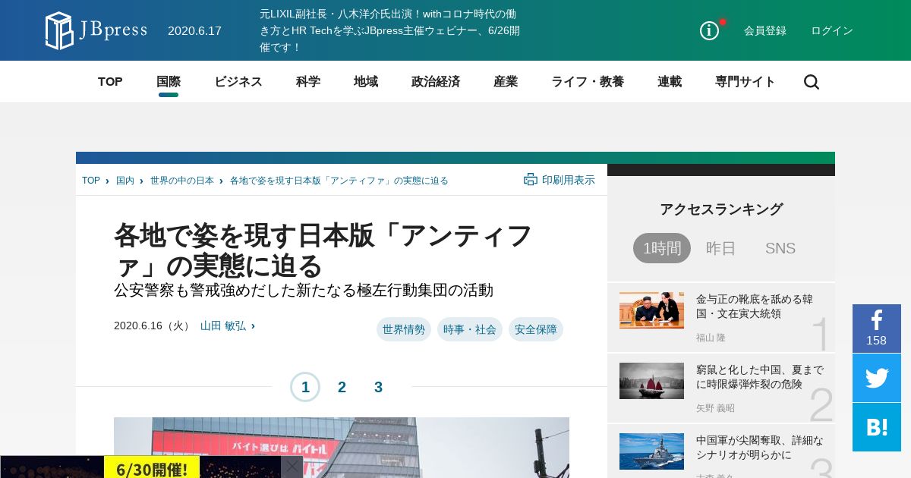Click the date 2020.6.17 in header

[x=194, y=31]
